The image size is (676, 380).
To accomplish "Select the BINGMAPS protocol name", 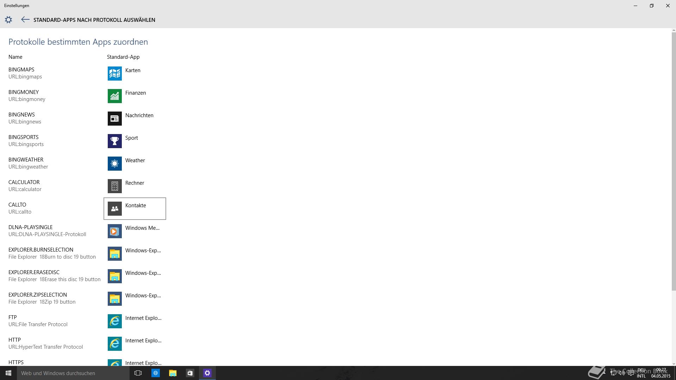I will pyautogui.click(x=21, y=70).
